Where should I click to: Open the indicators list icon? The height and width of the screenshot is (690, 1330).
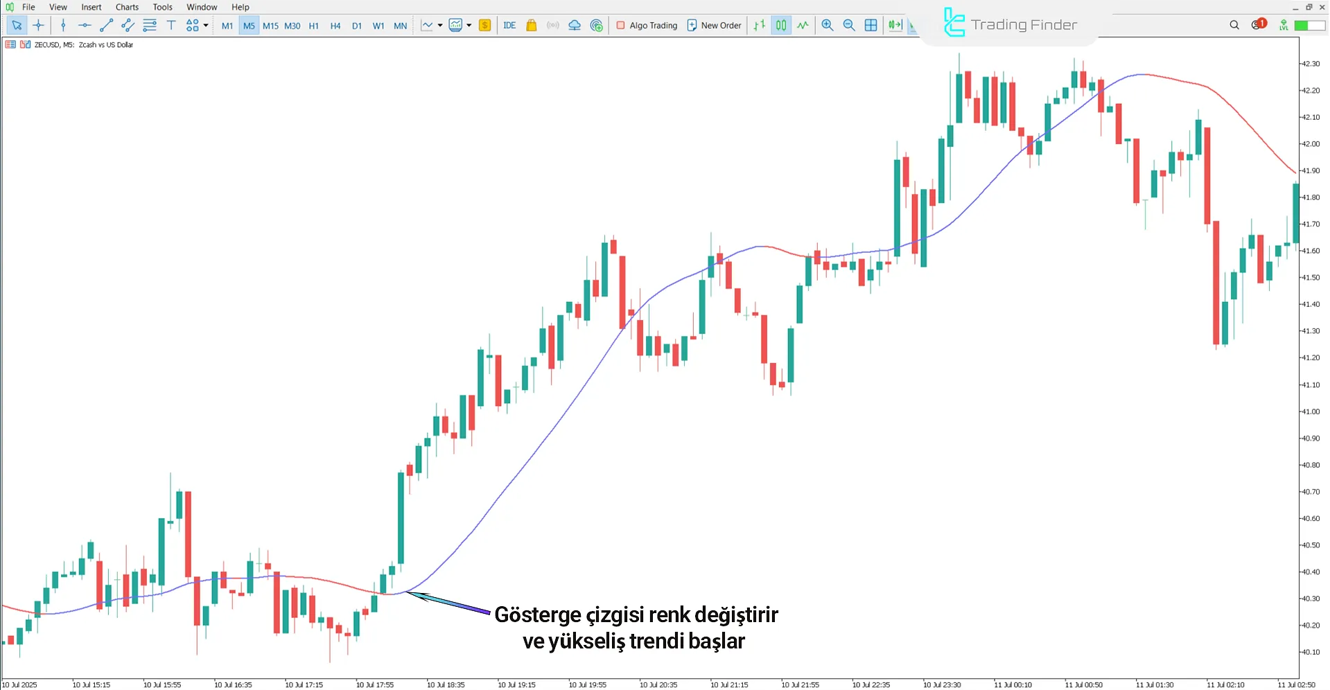(455, 26)
